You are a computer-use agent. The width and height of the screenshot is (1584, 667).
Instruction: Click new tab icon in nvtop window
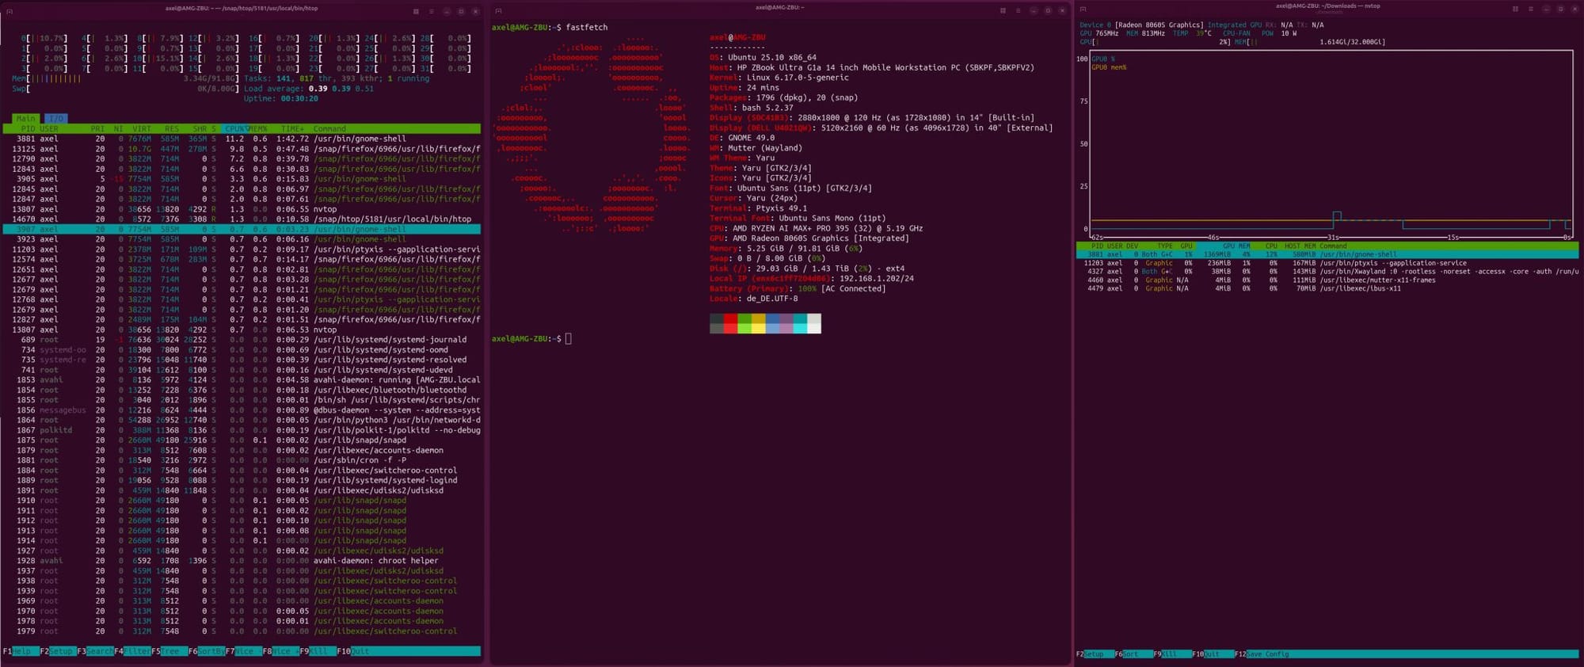coord(1083,9)
